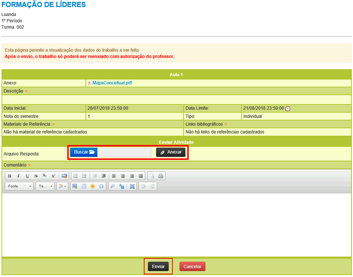Toggle italic formatting in comment editor
353x277 pixels.
[x=18, y=176]
